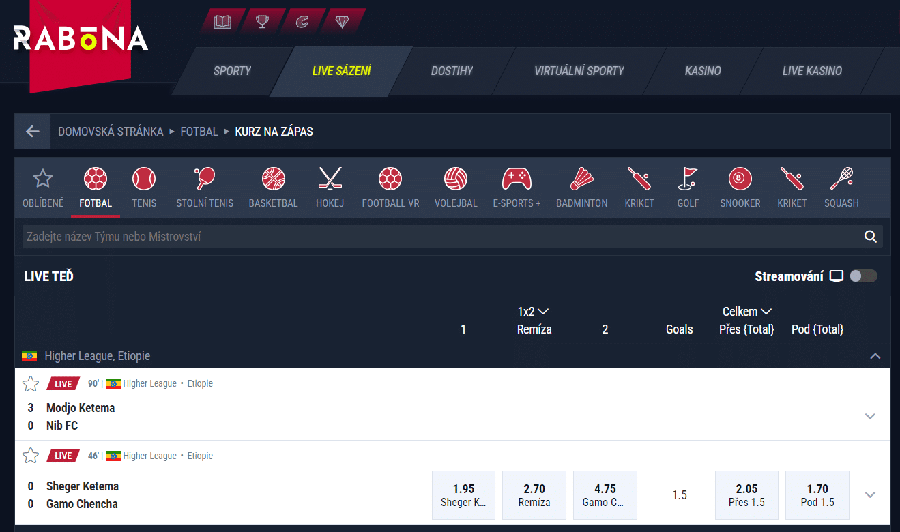Bet on Přes 1.5 at 2.05
Screen dimensions: 900x532
746,495
